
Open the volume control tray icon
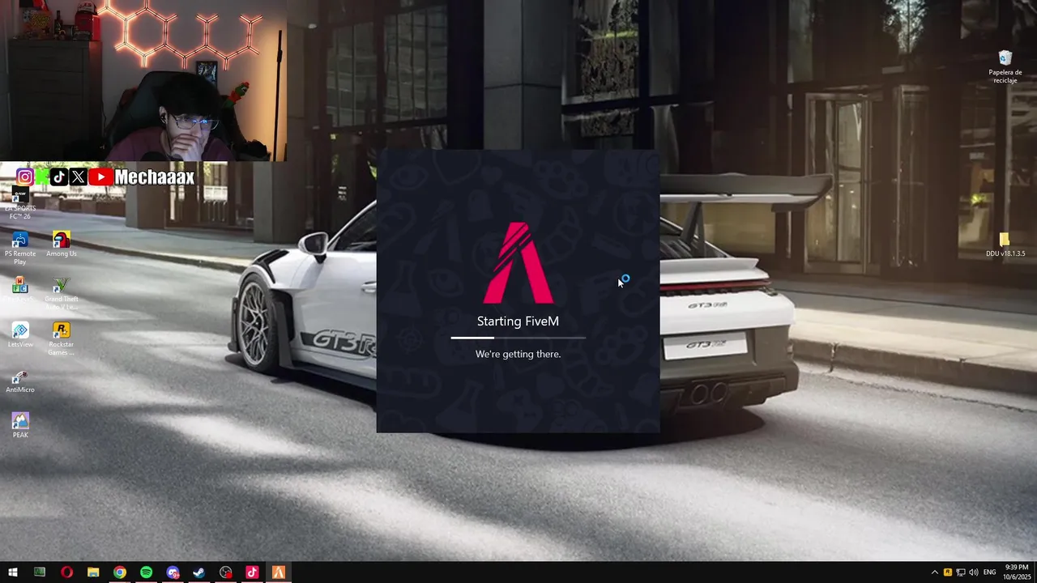(973, 572)
